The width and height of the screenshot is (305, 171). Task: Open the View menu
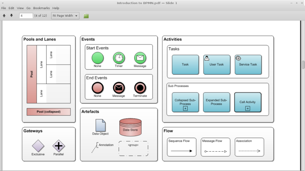tap(20, 8)
